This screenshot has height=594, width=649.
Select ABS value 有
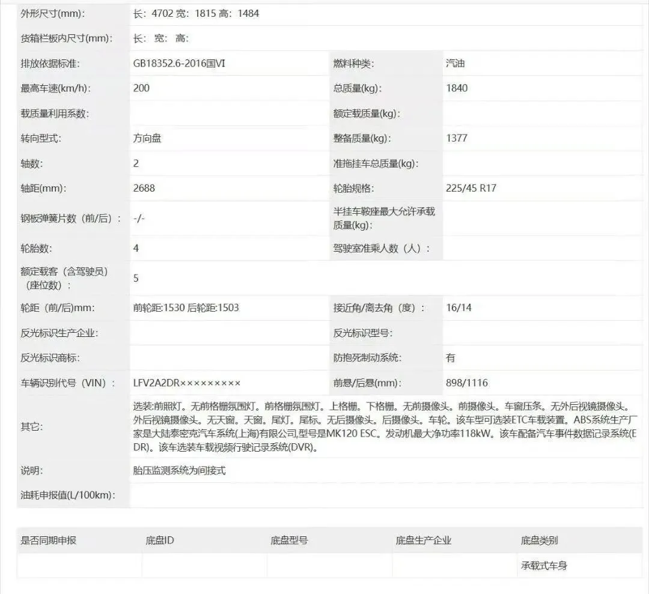[x=450, y=358]
